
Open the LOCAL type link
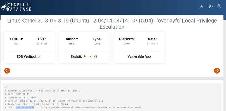pyautogui.click(x=97, y=44)
